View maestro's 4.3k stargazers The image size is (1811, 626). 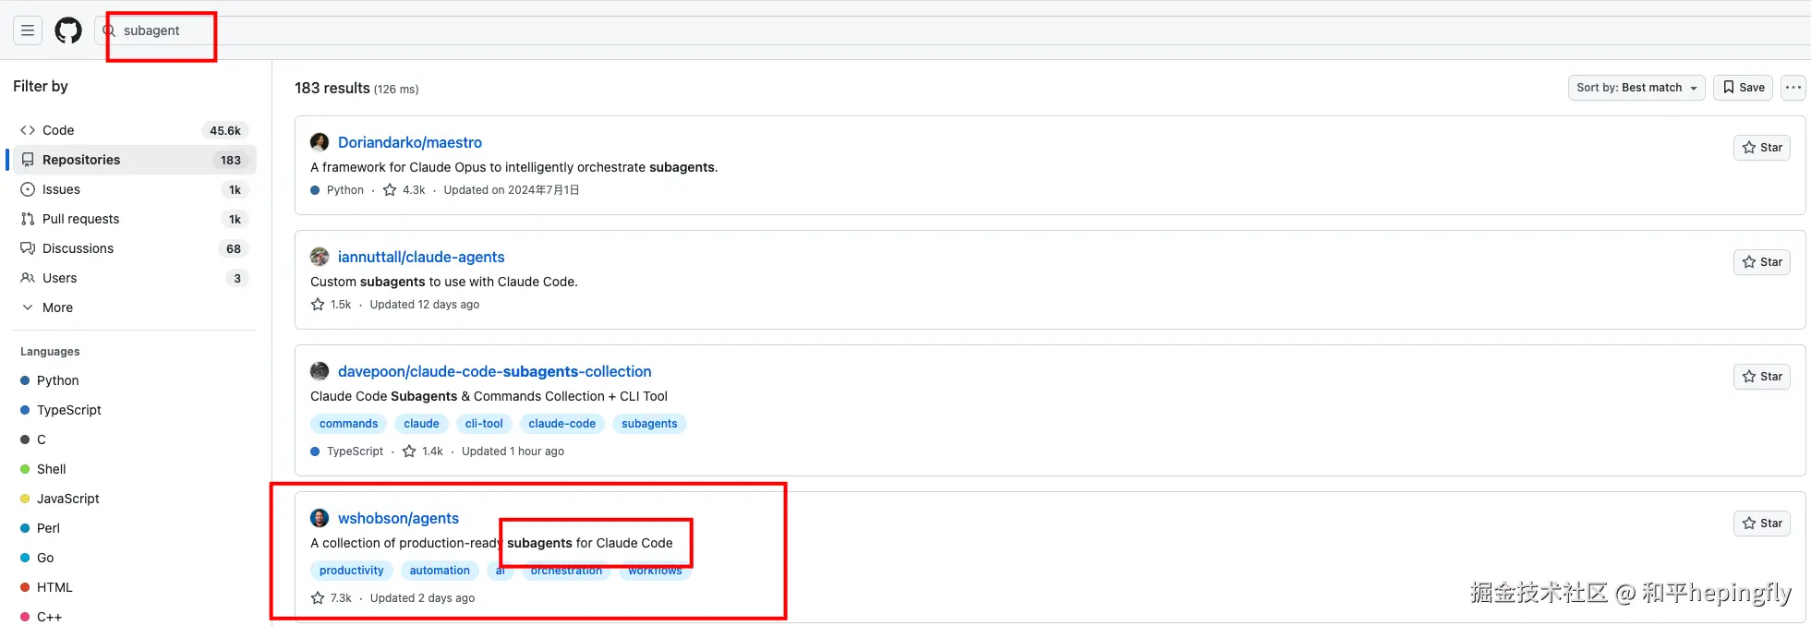click(404, 190)
